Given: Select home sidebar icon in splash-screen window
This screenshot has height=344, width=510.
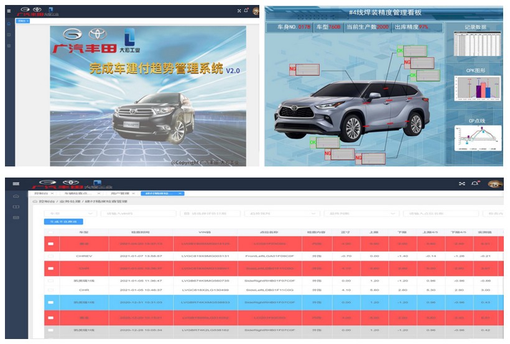Looking at the screenshot, I should pyautogui.click(x=9, y=24).
